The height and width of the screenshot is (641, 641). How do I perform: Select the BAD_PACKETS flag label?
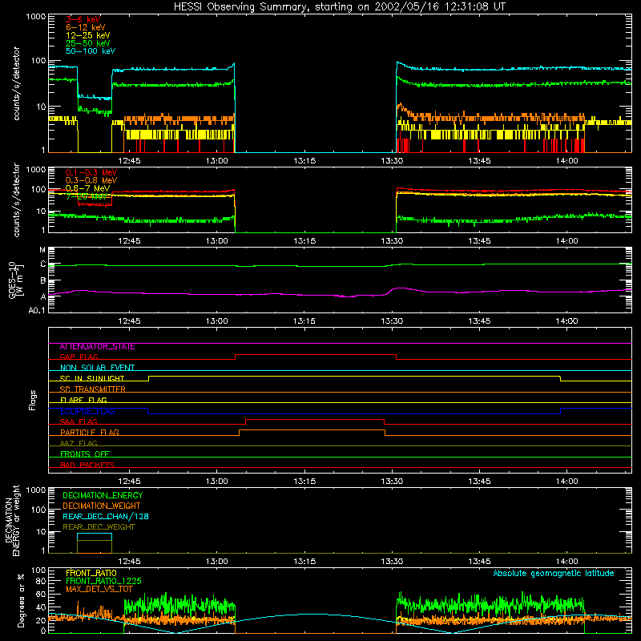pyautogui.click(x=87, y=465)
